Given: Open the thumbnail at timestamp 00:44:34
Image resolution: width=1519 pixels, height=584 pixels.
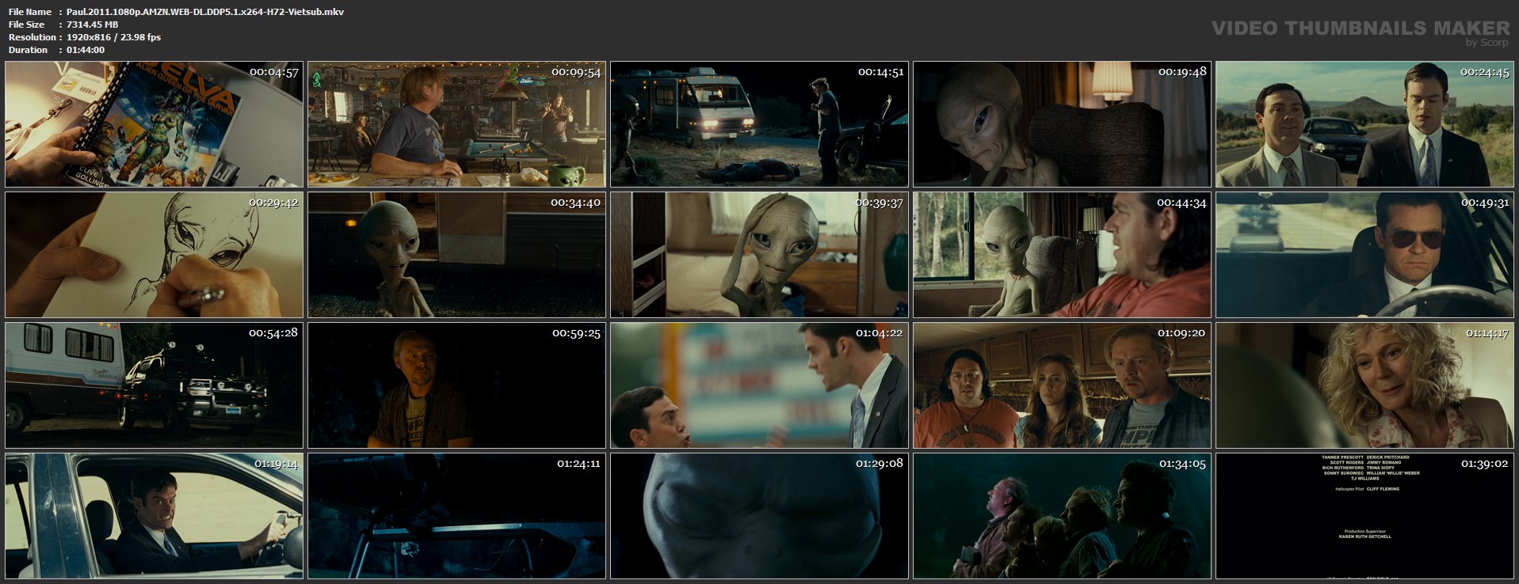Looking at the screenshot, I should point(1062,255).
